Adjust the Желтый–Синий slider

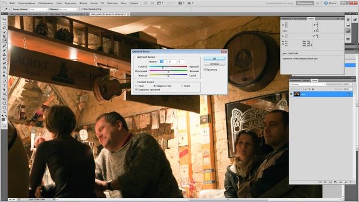point(168,75)
